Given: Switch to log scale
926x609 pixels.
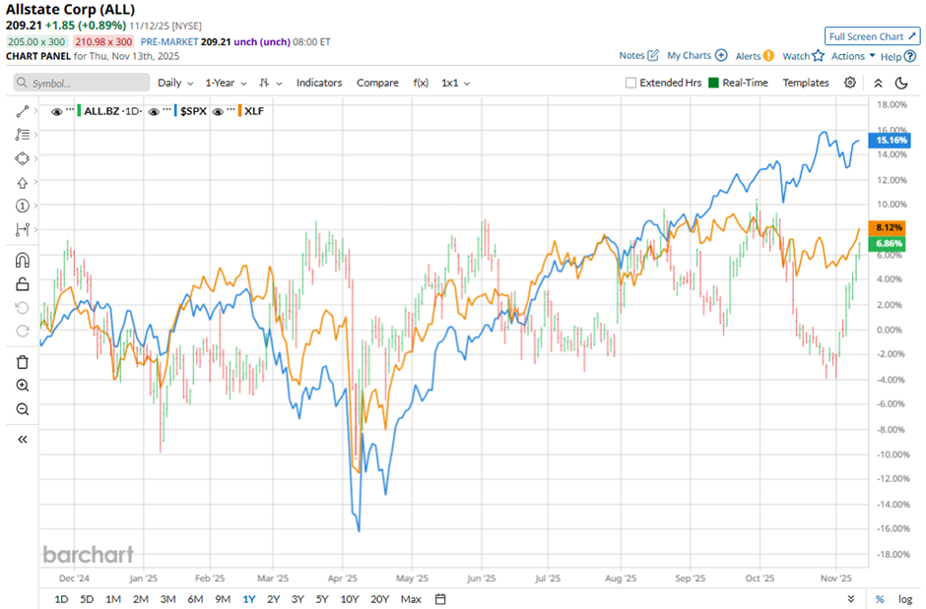Looking at the screenshot, I should pyautogui.click(x=905, y=599).
